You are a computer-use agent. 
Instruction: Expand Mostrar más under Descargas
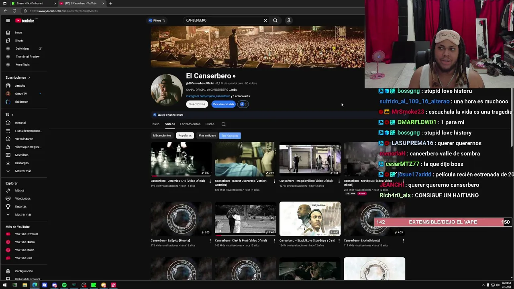point(23,171)
